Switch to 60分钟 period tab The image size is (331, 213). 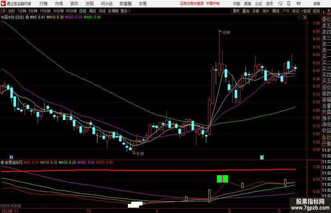point(71,11)
